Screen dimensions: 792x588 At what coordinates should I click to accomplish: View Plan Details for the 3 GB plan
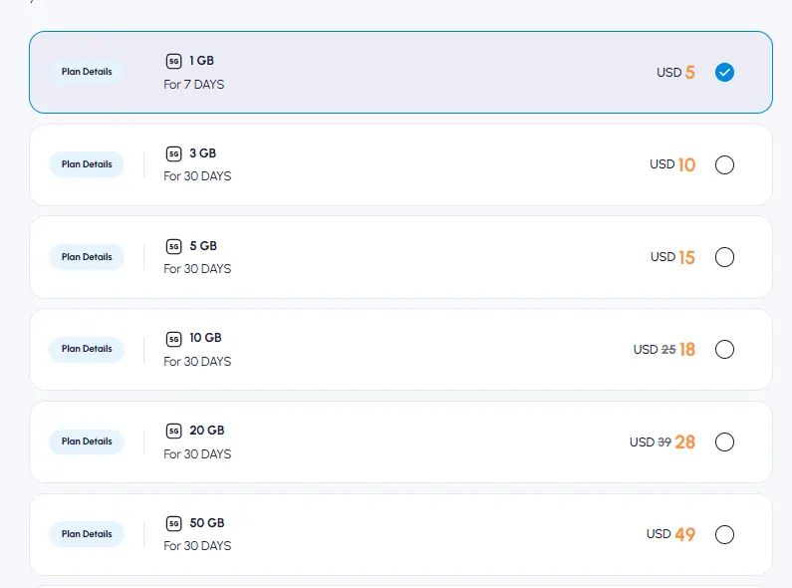pos(87,164)
